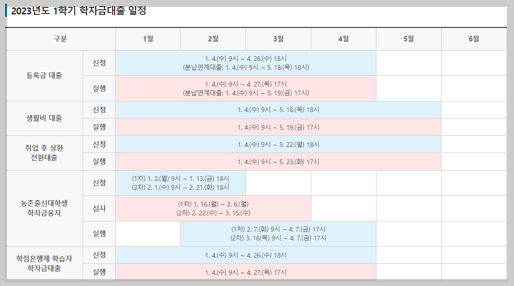Select the 구분 column header
The image size is (514, 286).
coord(60,39)
